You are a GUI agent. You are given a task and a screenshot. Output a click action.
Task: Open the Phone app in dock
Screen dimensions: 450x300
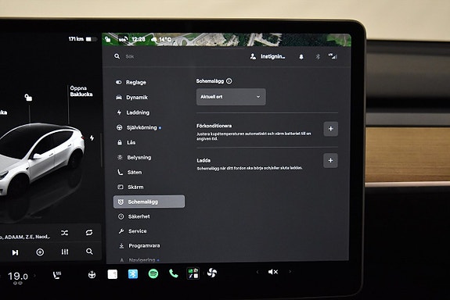point(173,273)
